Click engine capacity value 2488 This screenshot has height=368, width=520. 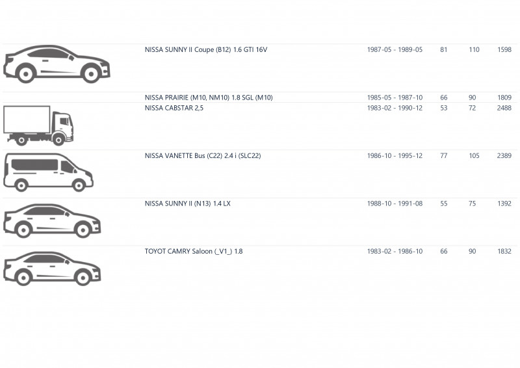tap(504, 108)
